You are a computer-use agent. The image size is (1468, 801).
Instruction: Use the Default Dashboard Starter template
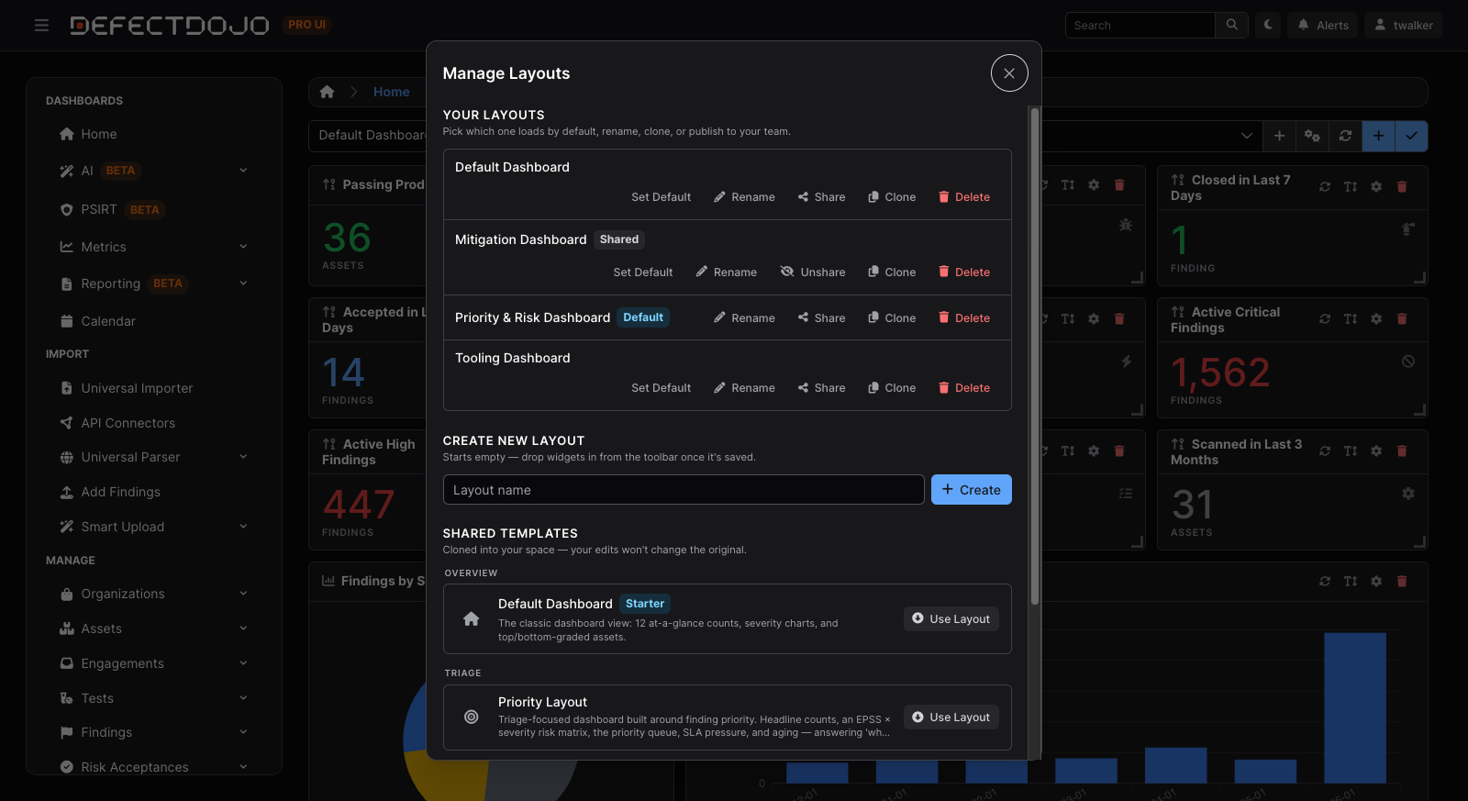pos(951,619)
